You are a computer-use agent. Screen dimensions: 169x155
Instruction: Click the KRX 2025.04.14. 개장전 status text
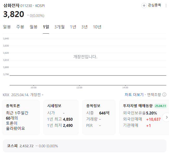click(x=22, y=95)
